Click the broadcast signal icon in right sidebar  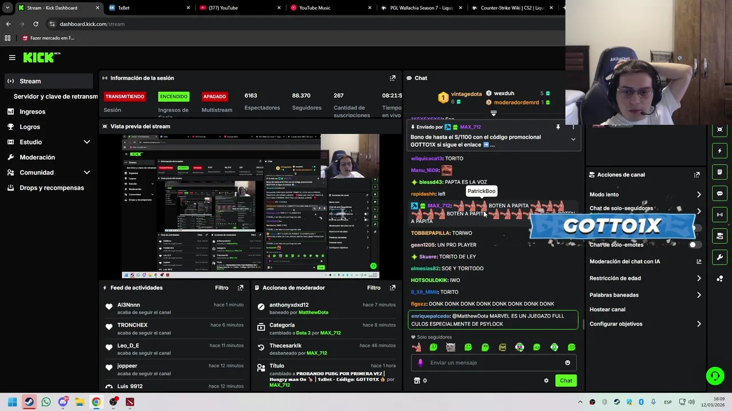(719, 215)
